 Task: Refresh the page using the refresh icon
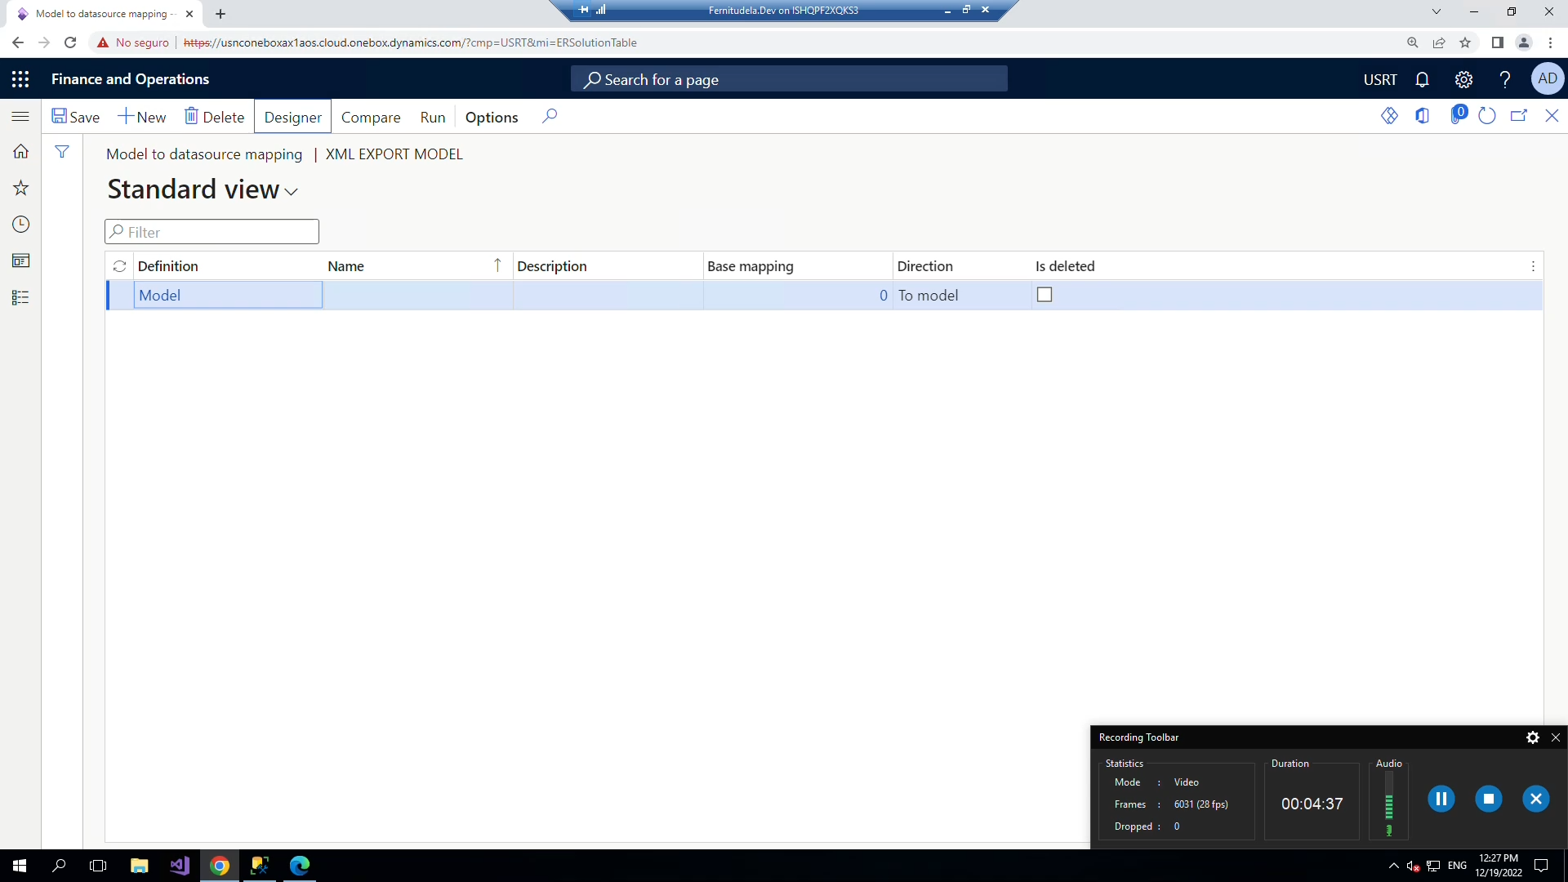click(1487, 116)
